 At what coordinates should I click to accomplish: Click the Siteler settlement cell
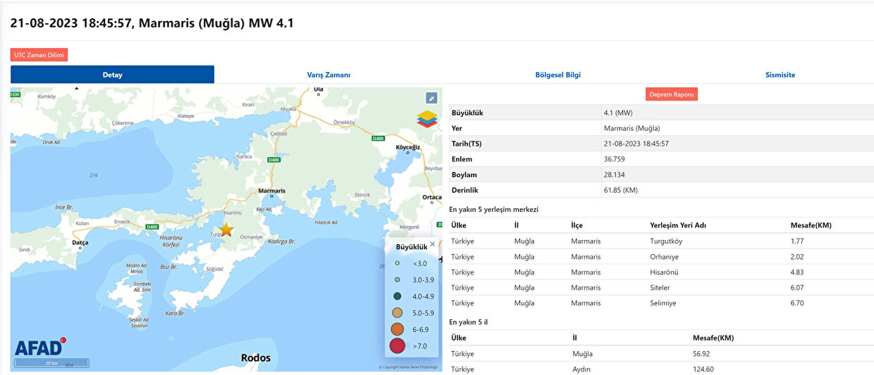(660, 288)
